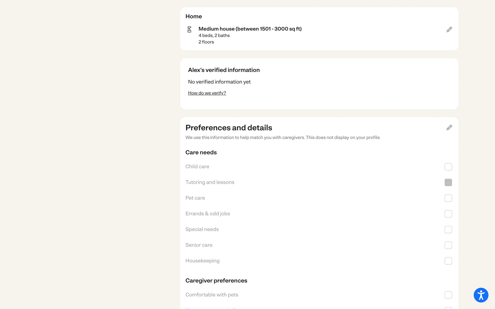Click the Housekeeping label
This screenshot has width=495, height=309.
202,261
